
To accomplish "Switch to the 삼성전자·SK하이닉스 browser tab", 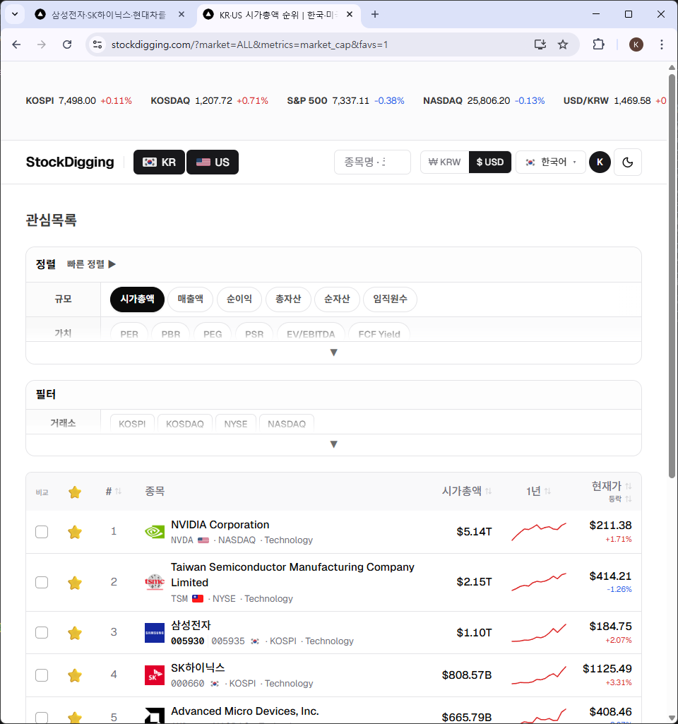I will [x=109, y=15].
